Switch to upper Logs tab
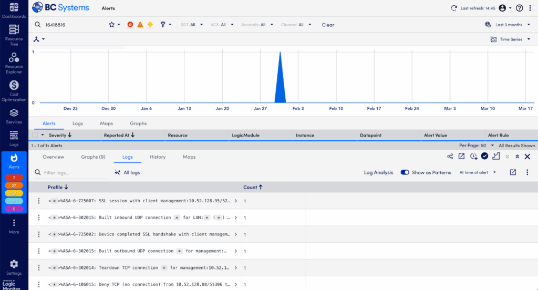This screenshot has height=290, width=538. point(78,123)
